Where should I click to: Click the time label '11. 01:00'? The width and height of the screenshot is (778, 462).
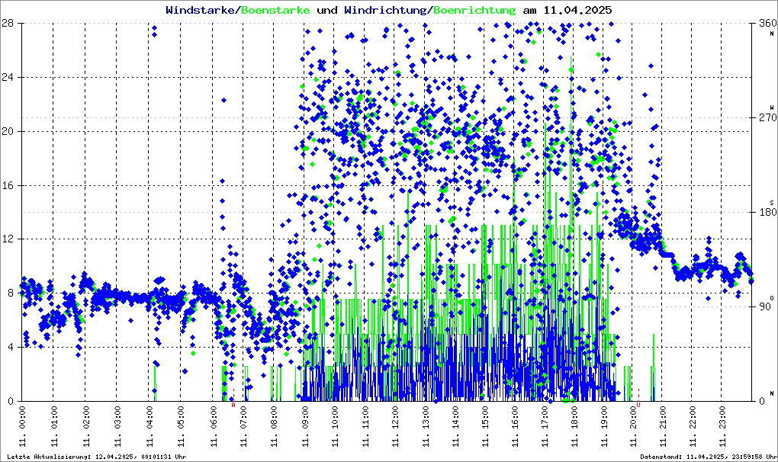[54, 427]
